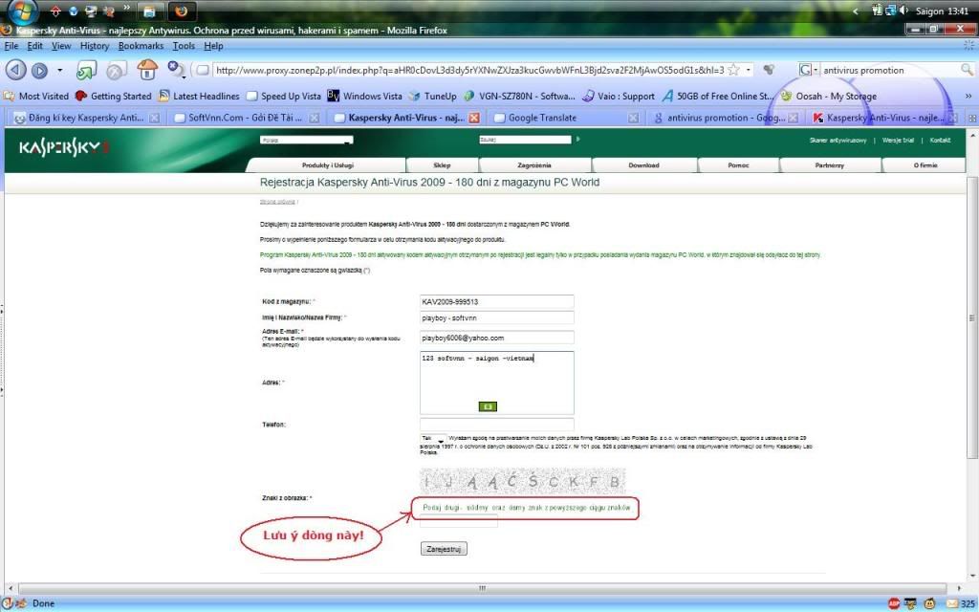
Task: Open the Oosah - My Storage bookmark
Action: point(829,97)
